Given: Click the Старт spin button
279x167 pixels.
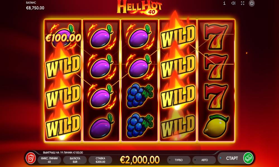Looking at the screenshot, I should coord(232,158).
